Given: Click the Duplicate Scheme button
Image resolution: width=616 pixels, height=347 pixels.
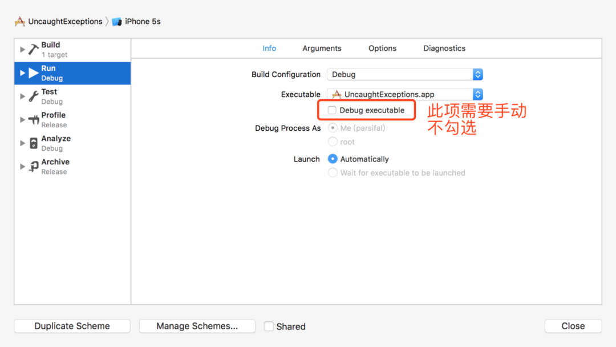Looking at the screenshot, I should click(x=72, y=326).
